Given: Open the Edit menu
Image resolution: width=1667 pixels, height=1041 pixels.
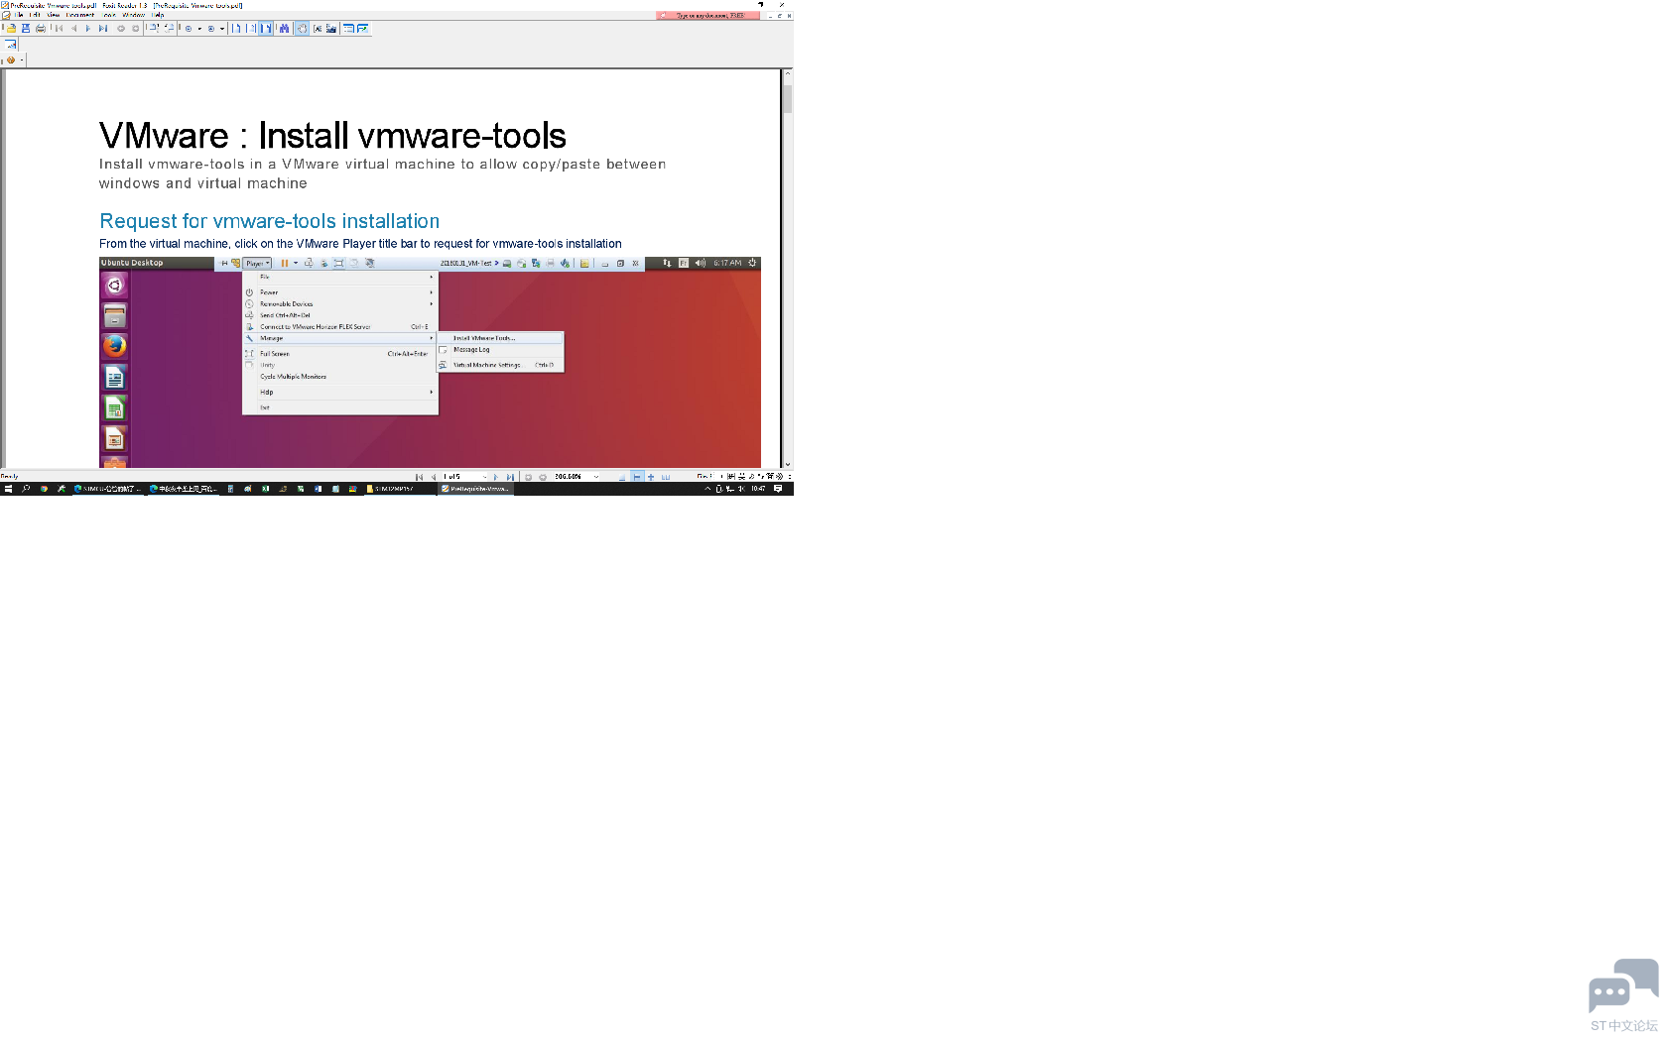Looking at the screenshot, I should click(35, 15).
